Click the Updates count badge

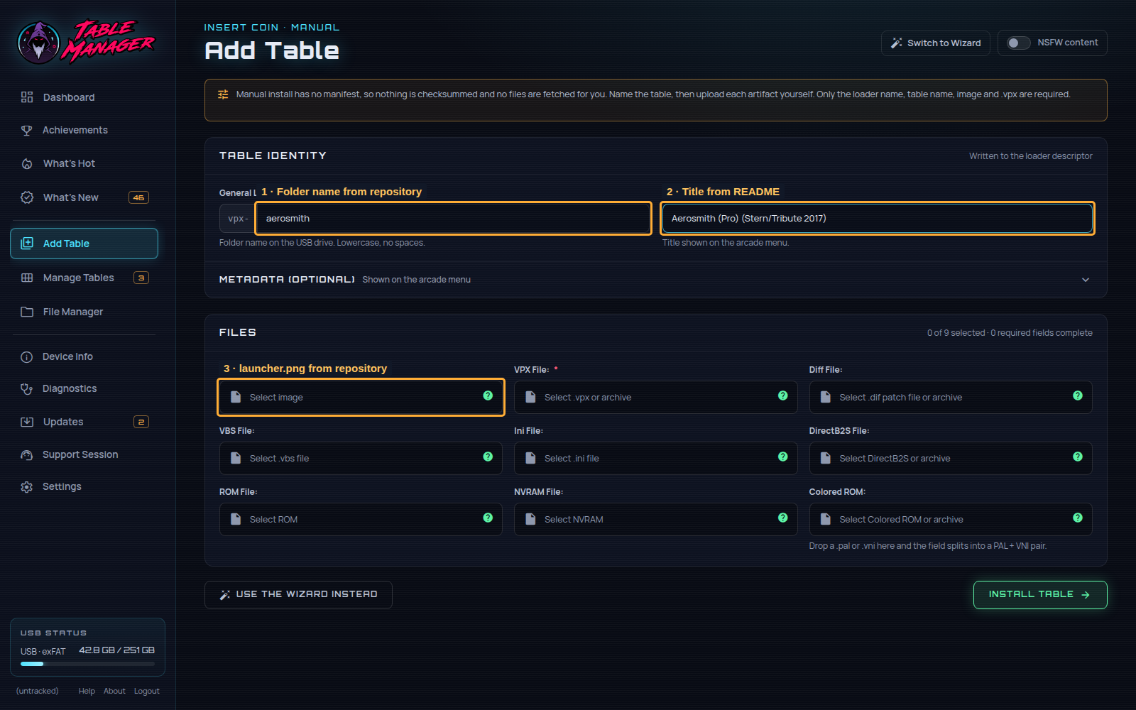tap(141, 422)
